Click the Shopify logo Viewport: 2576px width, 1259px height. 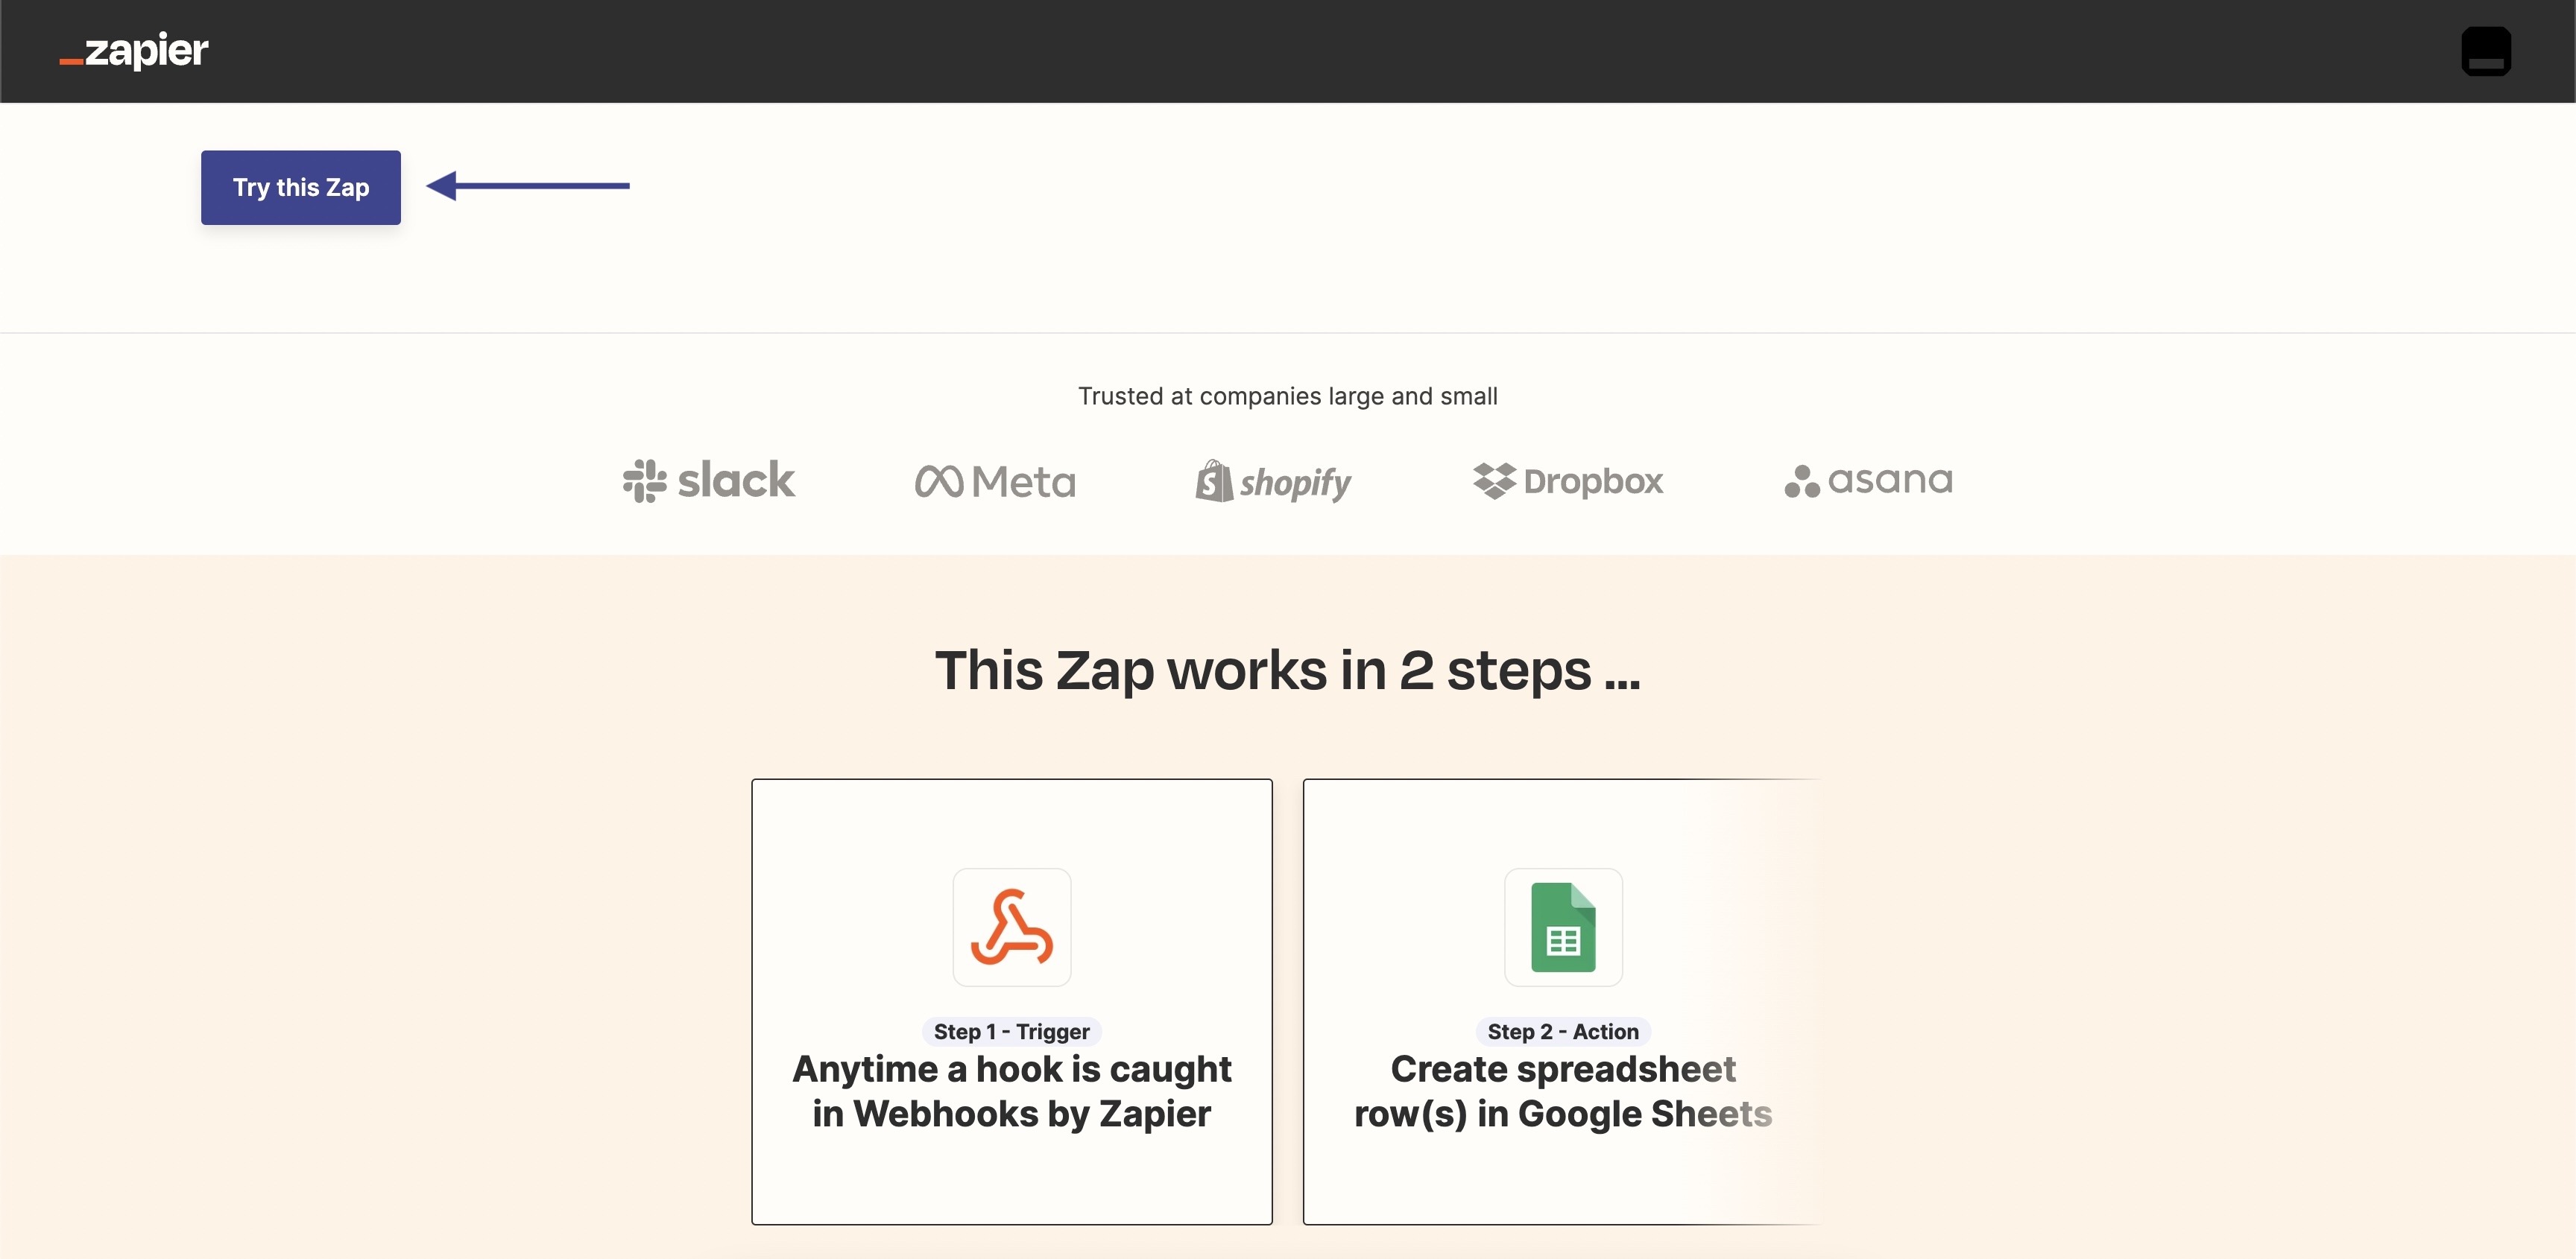[x=1273, y=481]
